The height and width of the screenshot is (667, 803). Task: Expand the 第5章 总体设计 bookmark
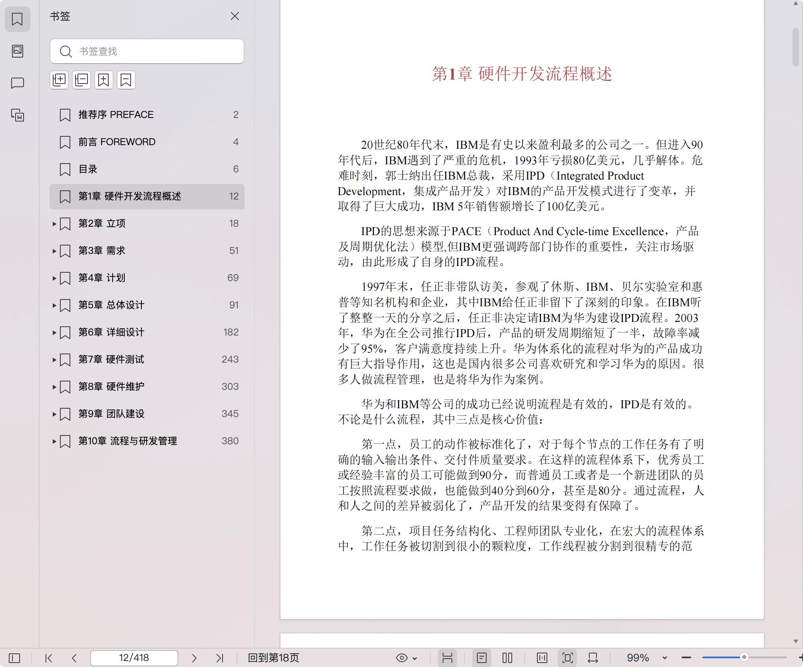(54, 306)
